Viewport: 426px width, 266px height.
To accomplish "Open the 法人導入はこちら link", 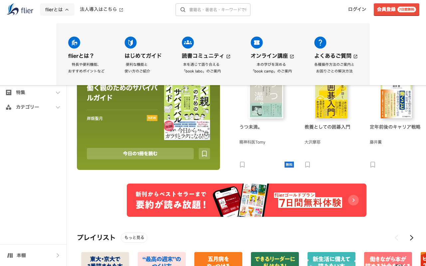I will click(102, 10).
